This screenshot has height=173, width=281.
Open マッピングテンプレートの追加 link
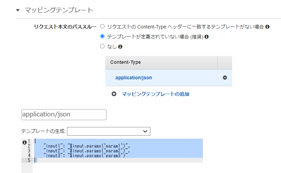tap(155, 94)
